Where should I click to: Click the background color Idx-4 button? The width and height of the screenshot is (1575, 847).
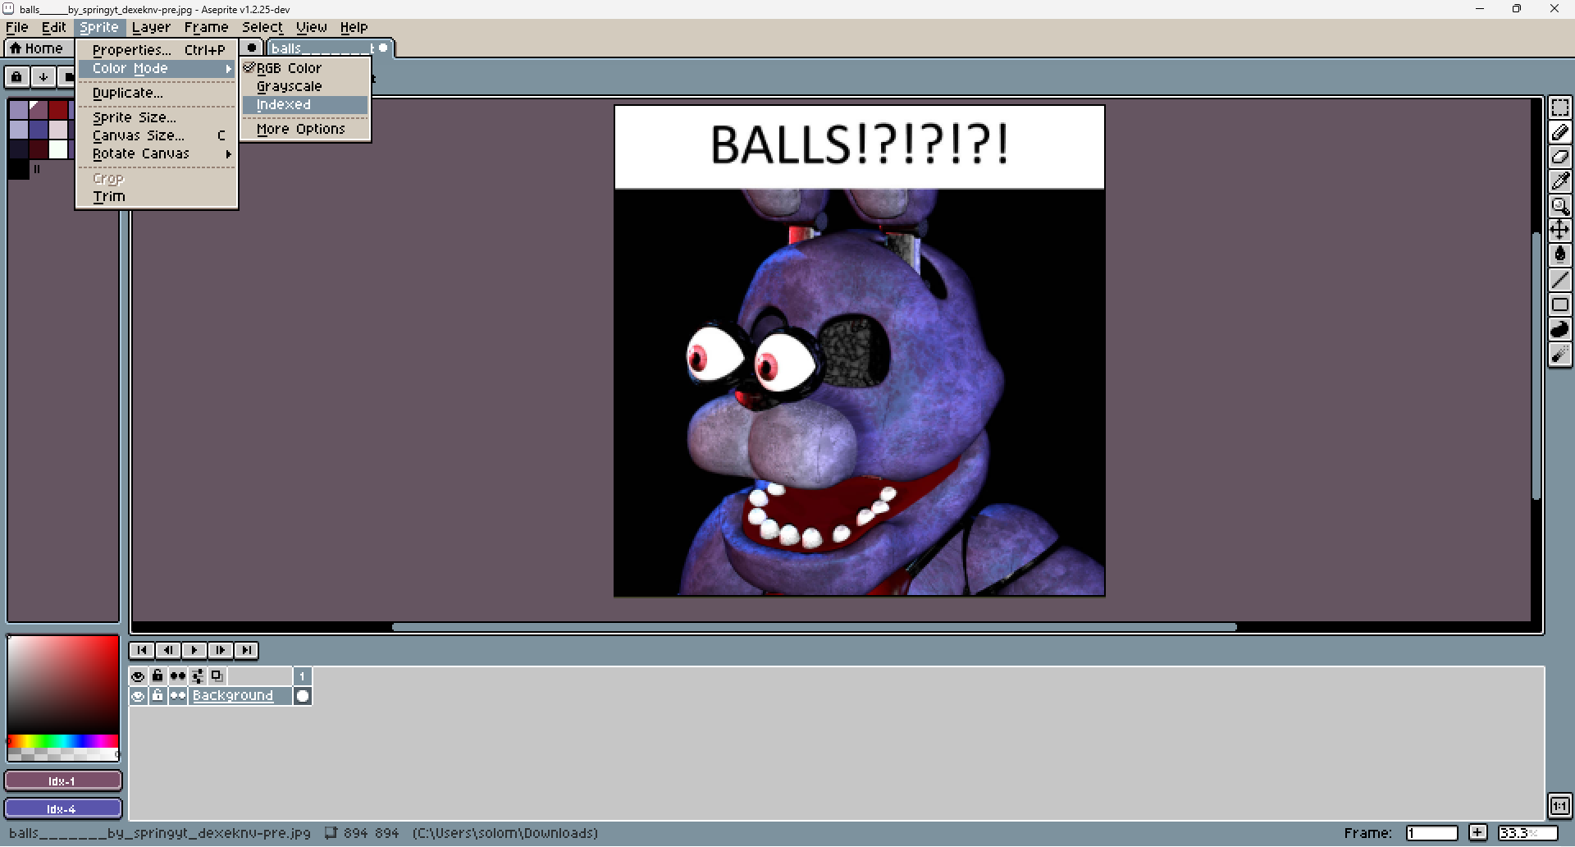pos(63,808)
